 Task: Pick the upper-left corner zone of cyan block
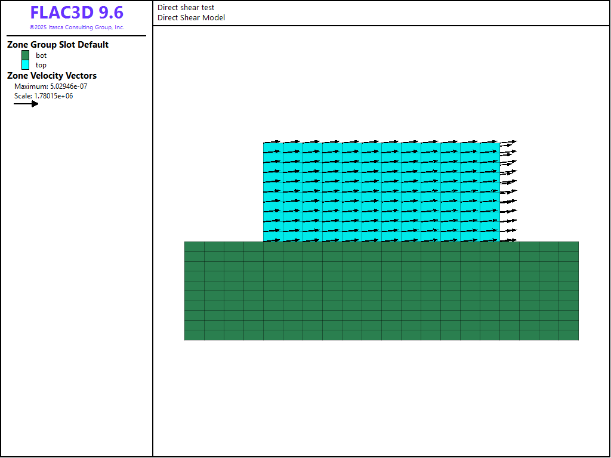tap(273, 147)
